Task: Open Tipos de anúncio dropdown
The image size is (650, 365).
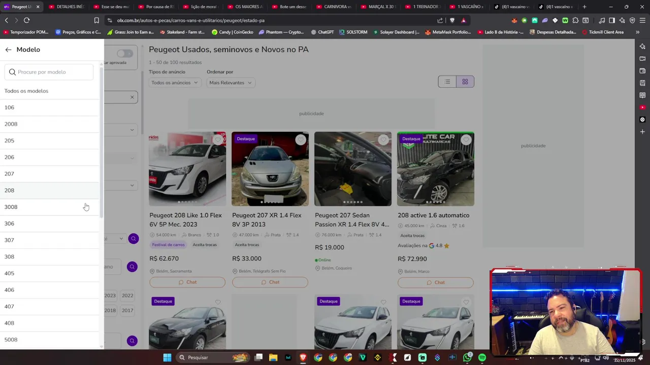Action: pyautogui.click(x=174, y=83)
